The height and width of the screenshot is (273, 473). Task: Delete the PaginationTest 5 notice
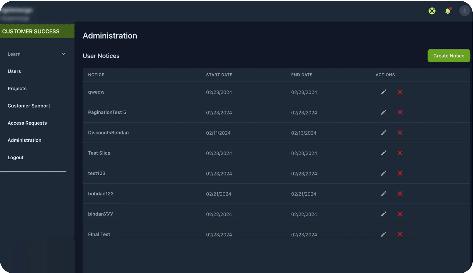tap(400, 112)
